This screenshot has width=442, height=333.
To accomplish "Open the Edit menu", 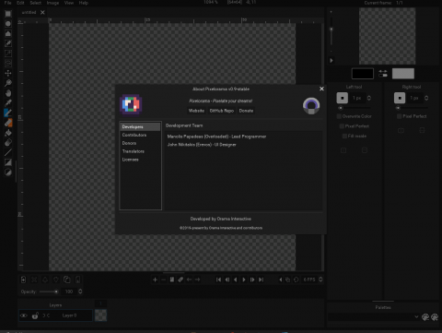I will tap(20, 3).
